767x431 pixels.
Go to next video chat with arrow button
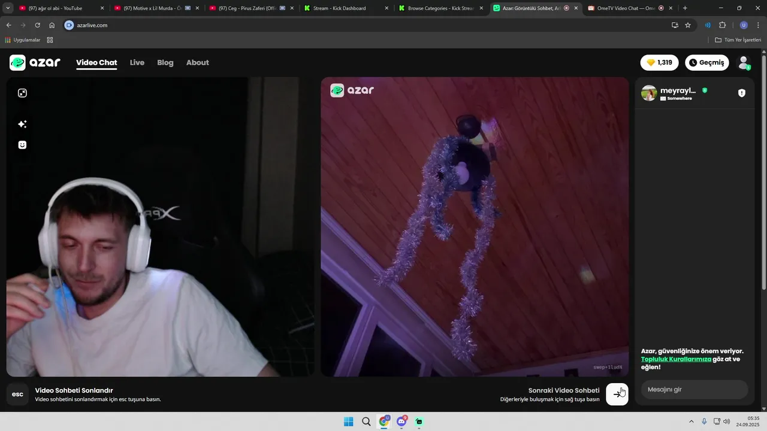click(x=617, y=394)
